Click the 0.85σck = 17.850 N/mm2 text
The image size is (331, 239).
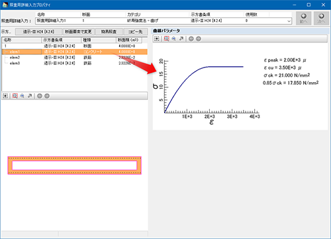tap(291, 83)
